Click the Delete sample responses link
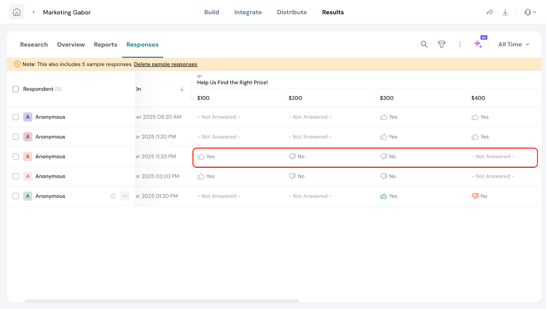546x309 pixels. (x=166, y=64)
